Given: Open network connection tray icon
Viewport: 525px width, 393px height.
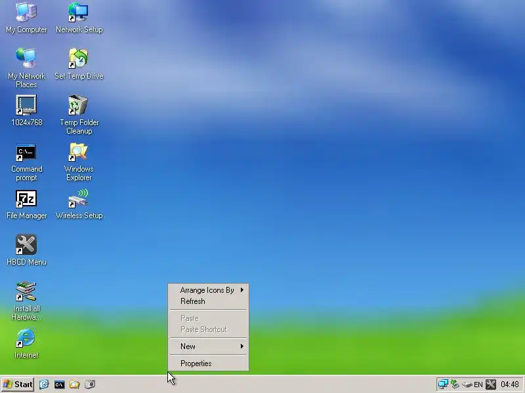Looking at the screenshot, I should click(x=443, y=384).
